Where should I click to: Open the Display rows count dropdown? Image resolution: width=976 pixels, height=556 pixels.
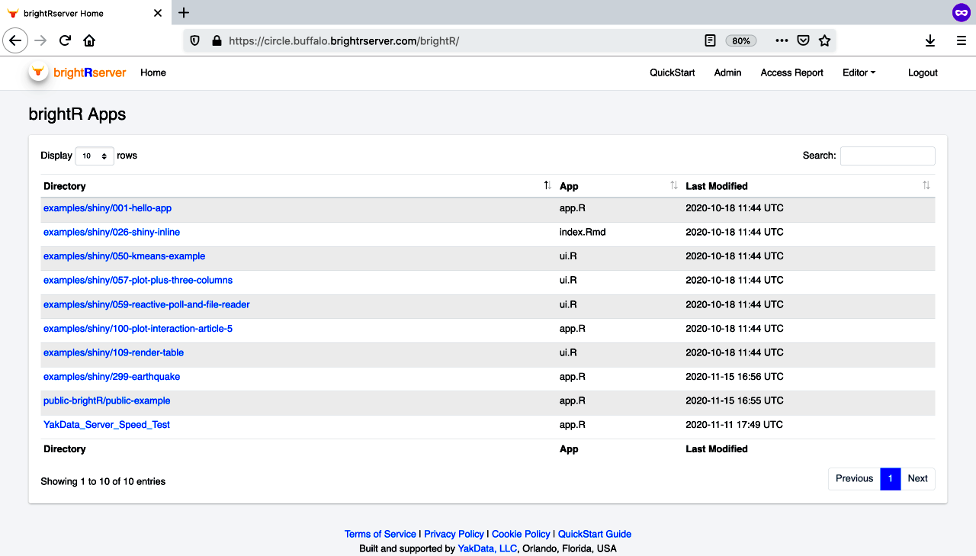pyautogui.click(x=95, y=156)
